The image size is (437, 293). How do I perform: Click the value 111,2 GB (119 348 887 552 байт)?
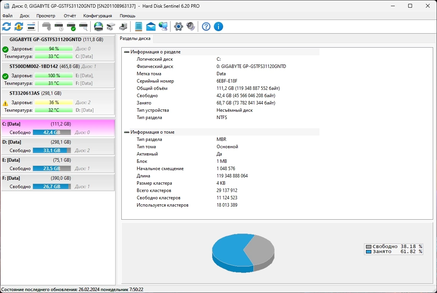point(248,88)
